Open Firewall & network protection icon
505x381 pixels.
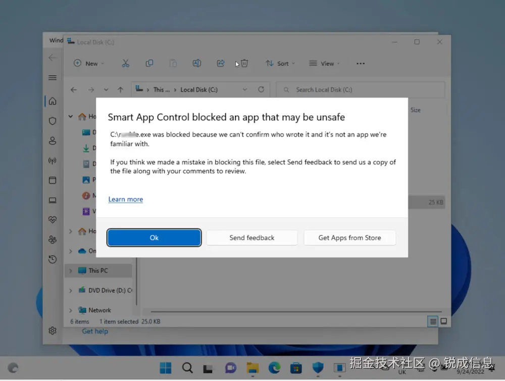point(52,160)
